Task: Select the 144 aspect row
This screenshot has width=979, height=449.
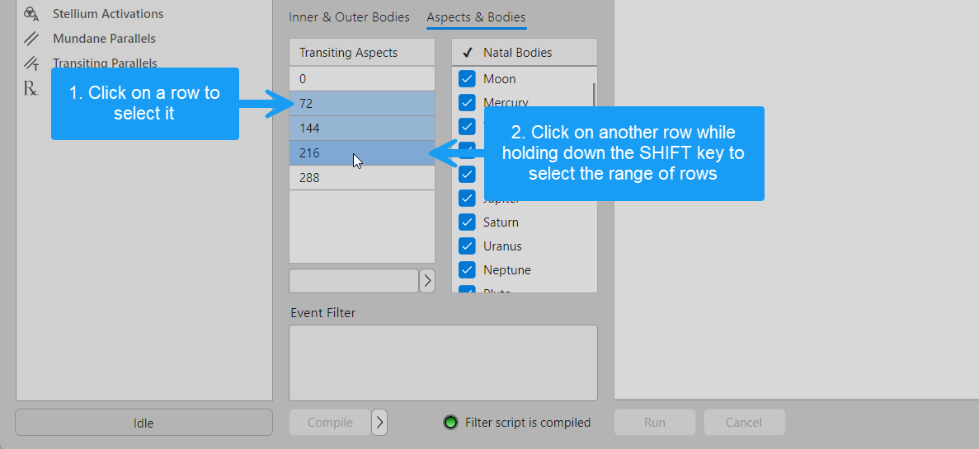Action: [x=362, y=129]
